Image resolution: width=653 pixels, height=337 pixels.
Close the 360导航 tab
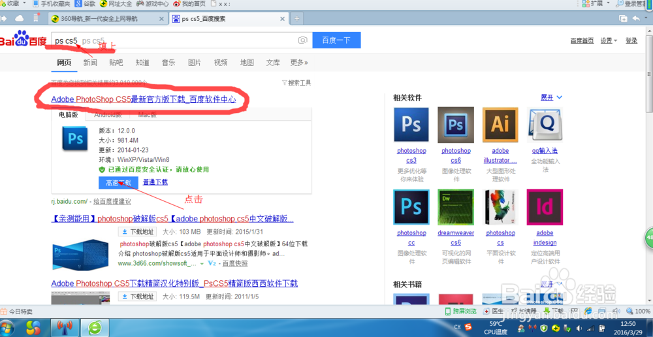[x=161, y=19]
